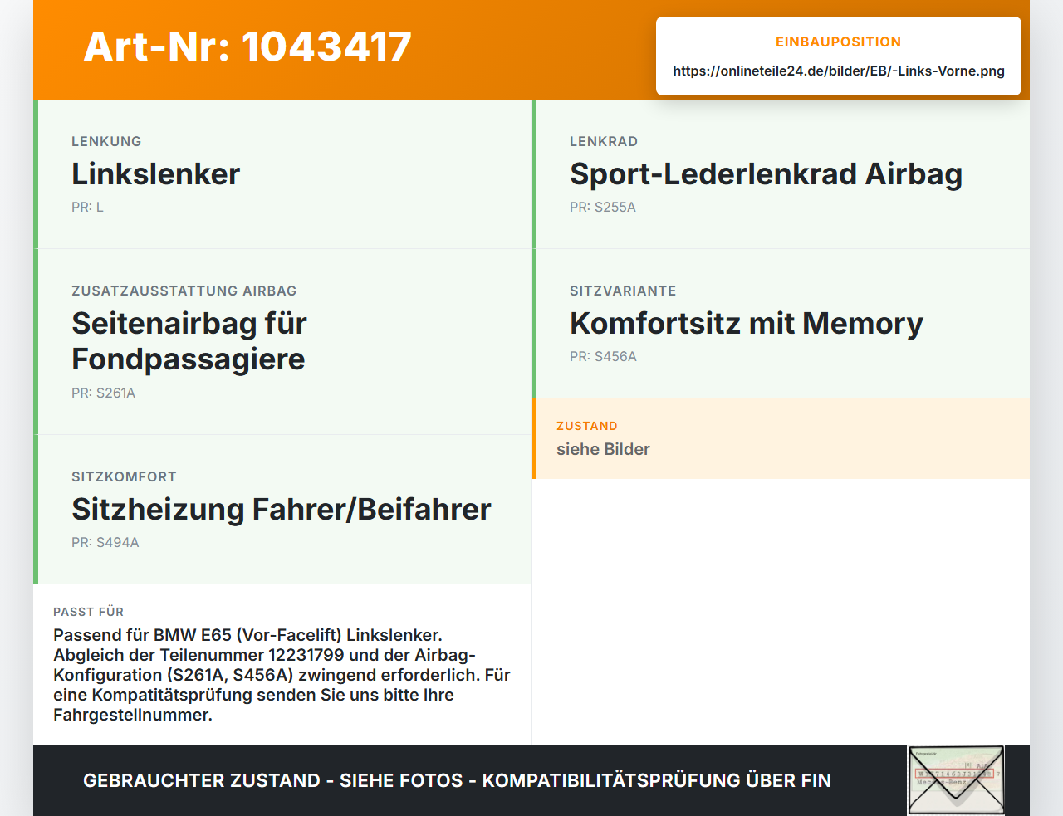Click the PR: S261A code
The width and height of the screenshot is (1063, 816).
pos(103,393)
